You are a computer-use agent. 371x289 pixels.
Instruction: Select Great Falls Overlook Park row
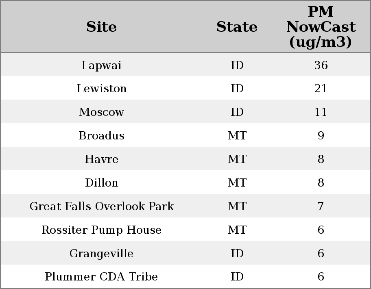tap(101, 206)
